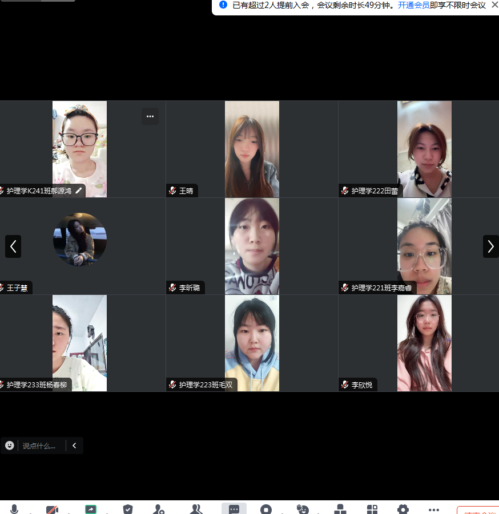Open the security shield options
This screenshot has height=514, width=499.
[128, 509]
